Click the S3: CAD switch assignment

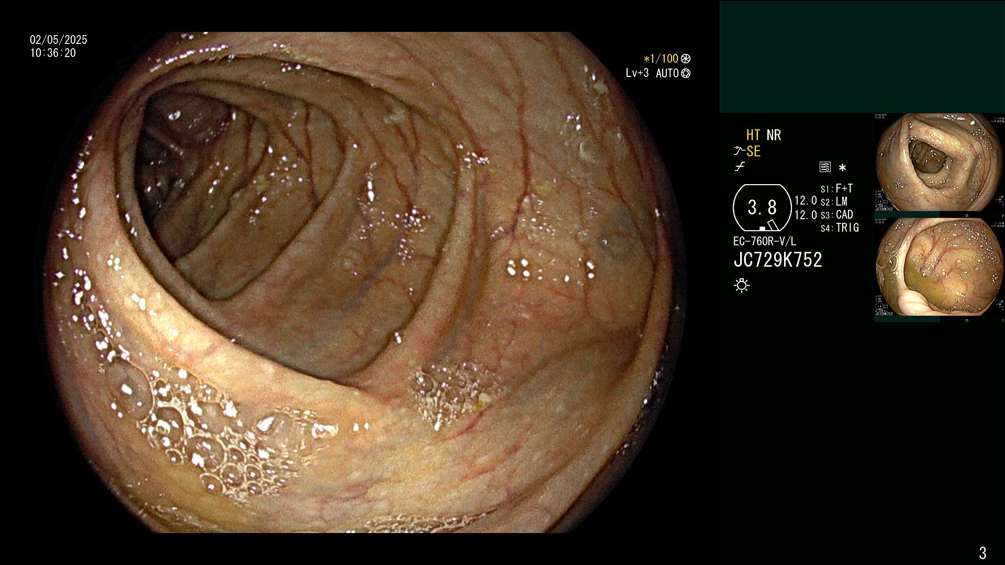coord(836,215)
